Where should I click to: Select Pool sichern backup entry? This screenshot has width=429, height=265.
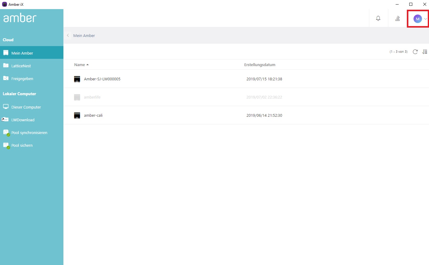32,145
